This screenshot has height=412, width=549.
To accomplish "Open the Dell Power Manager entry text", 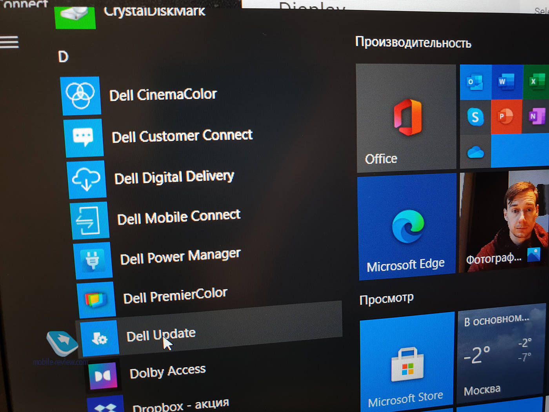I will tap(180, 257).
